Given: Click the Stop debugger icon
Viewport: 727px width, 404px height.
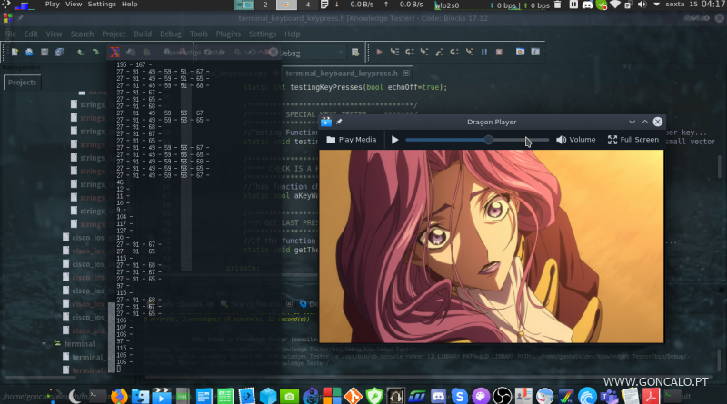Looking at the screenshot, I should 499,52.
